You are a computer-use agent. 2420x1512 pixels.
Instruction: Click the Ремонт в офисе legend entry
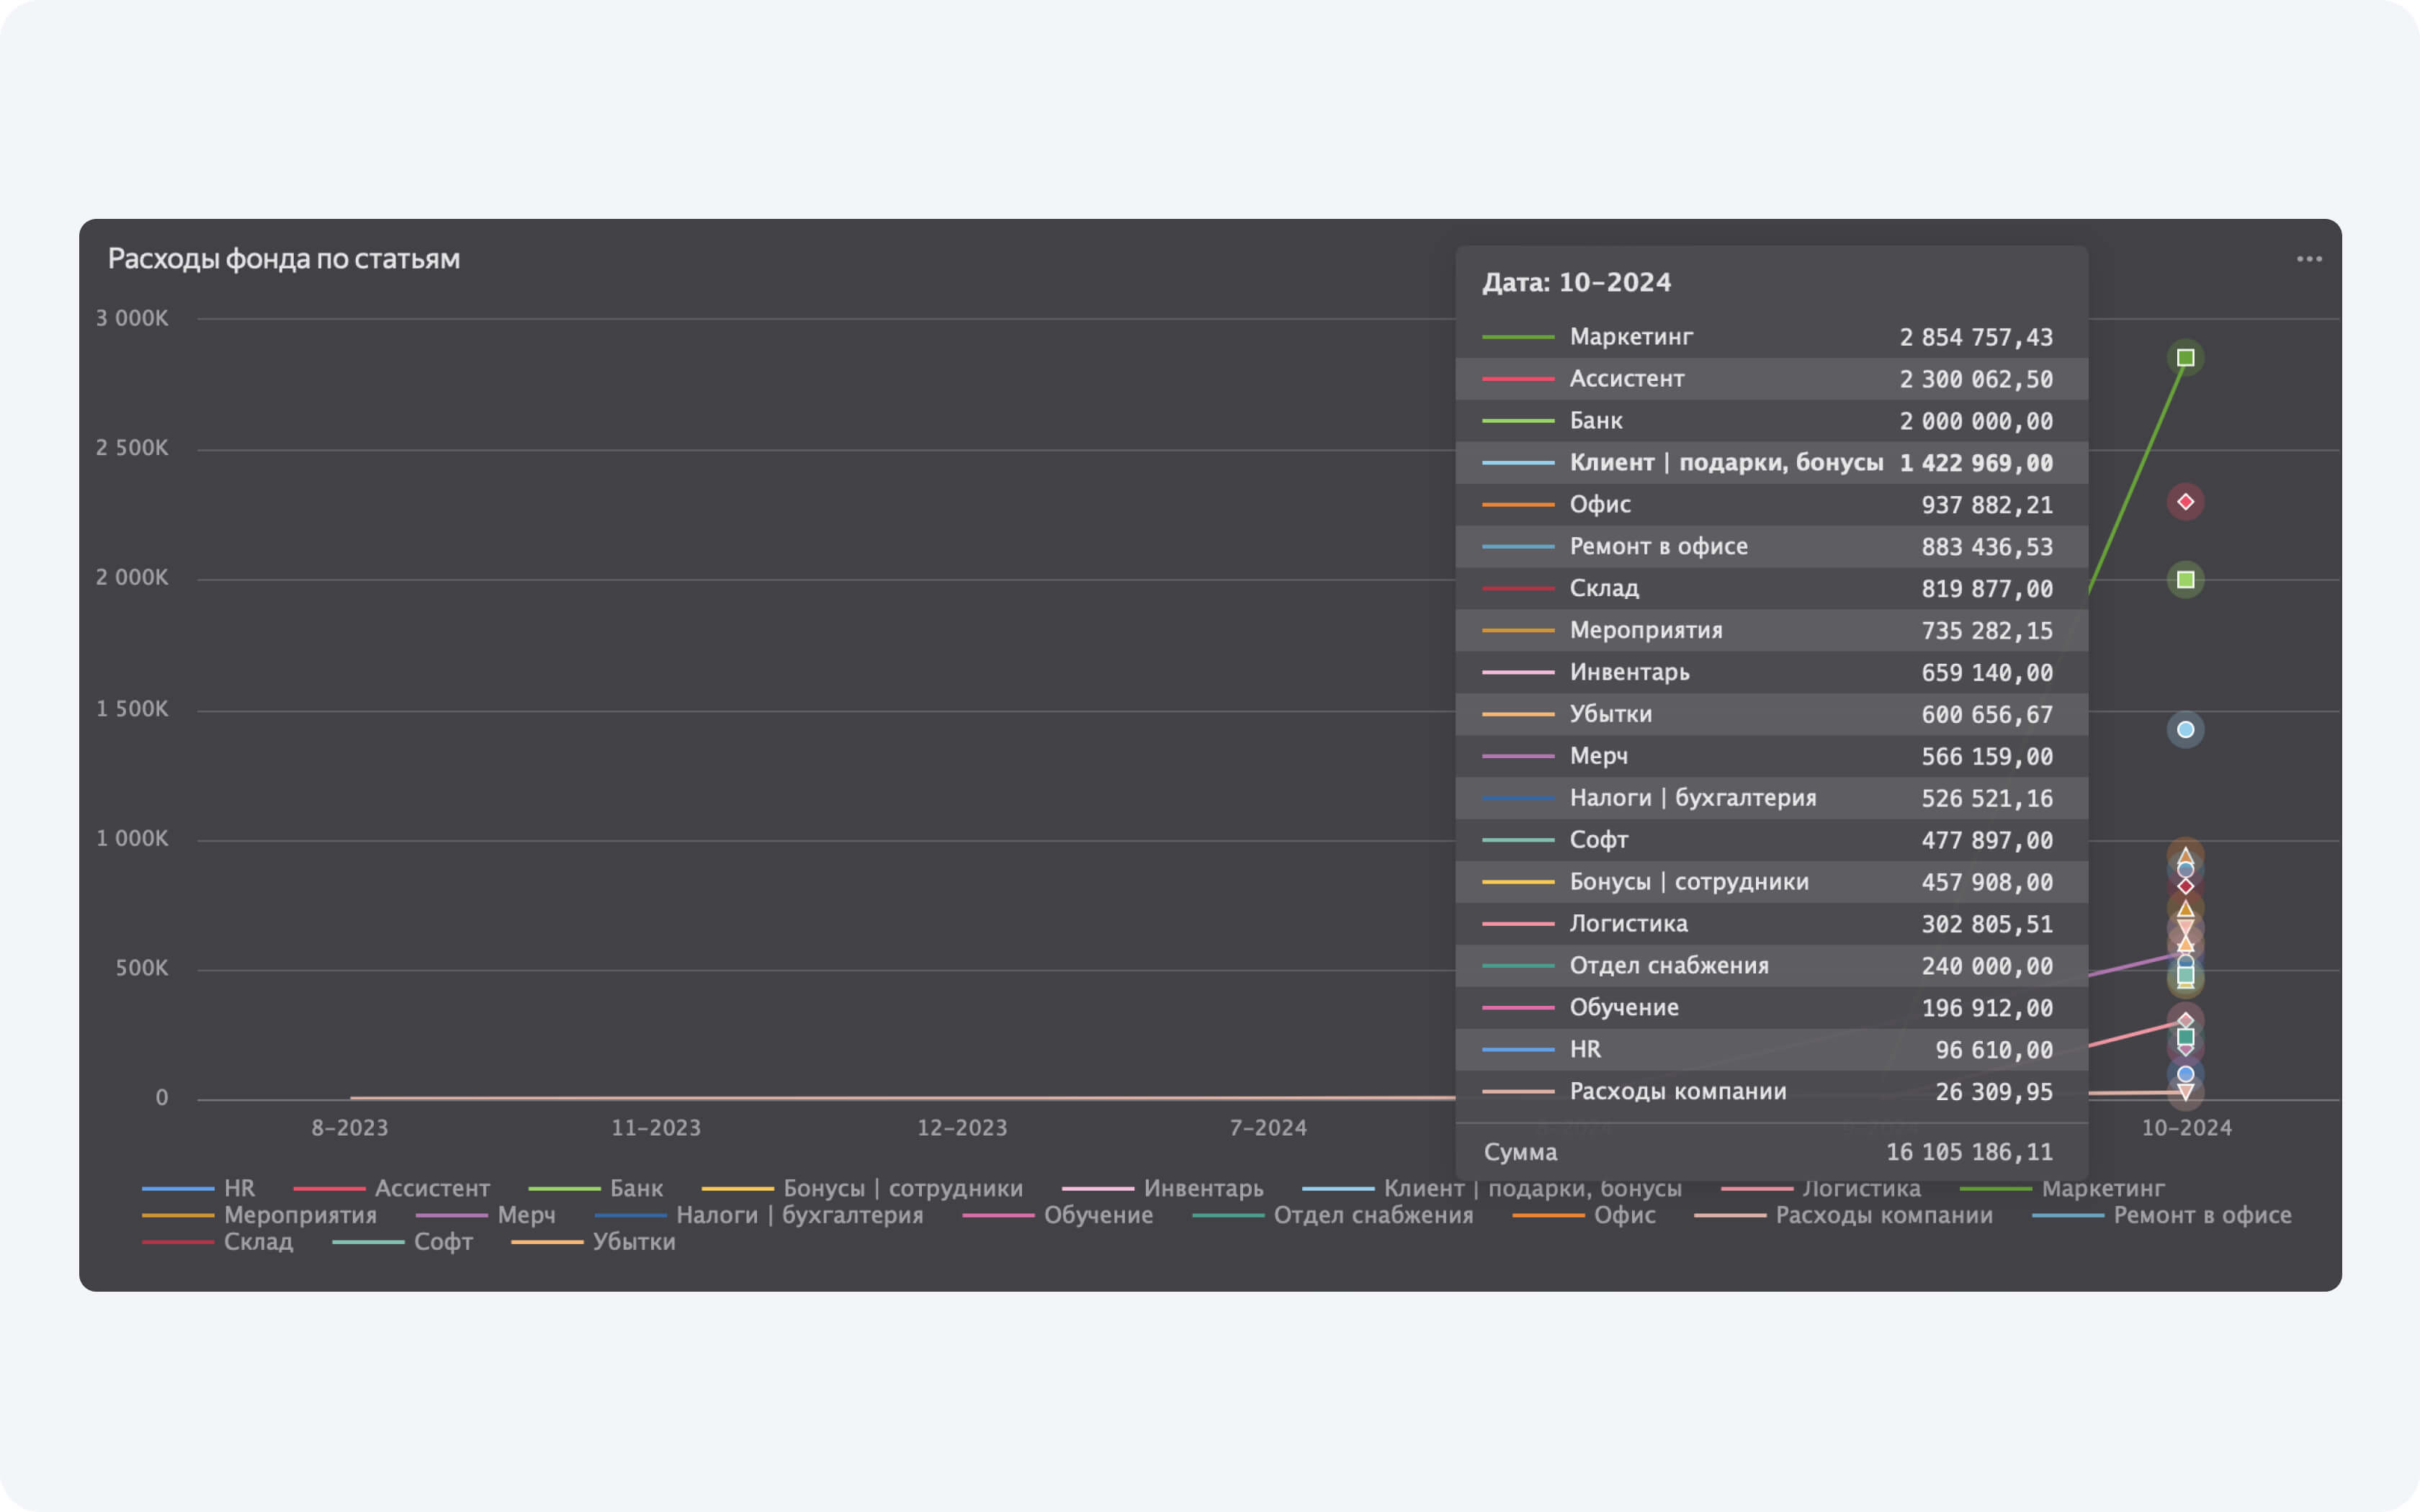pyautogui.click(x=2202, y=1215)
